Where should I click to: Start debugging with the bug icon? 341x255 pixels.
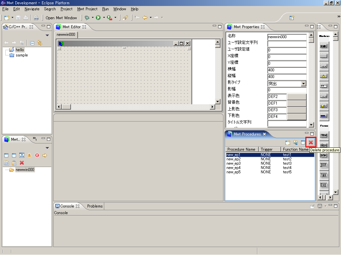(87, 18)
